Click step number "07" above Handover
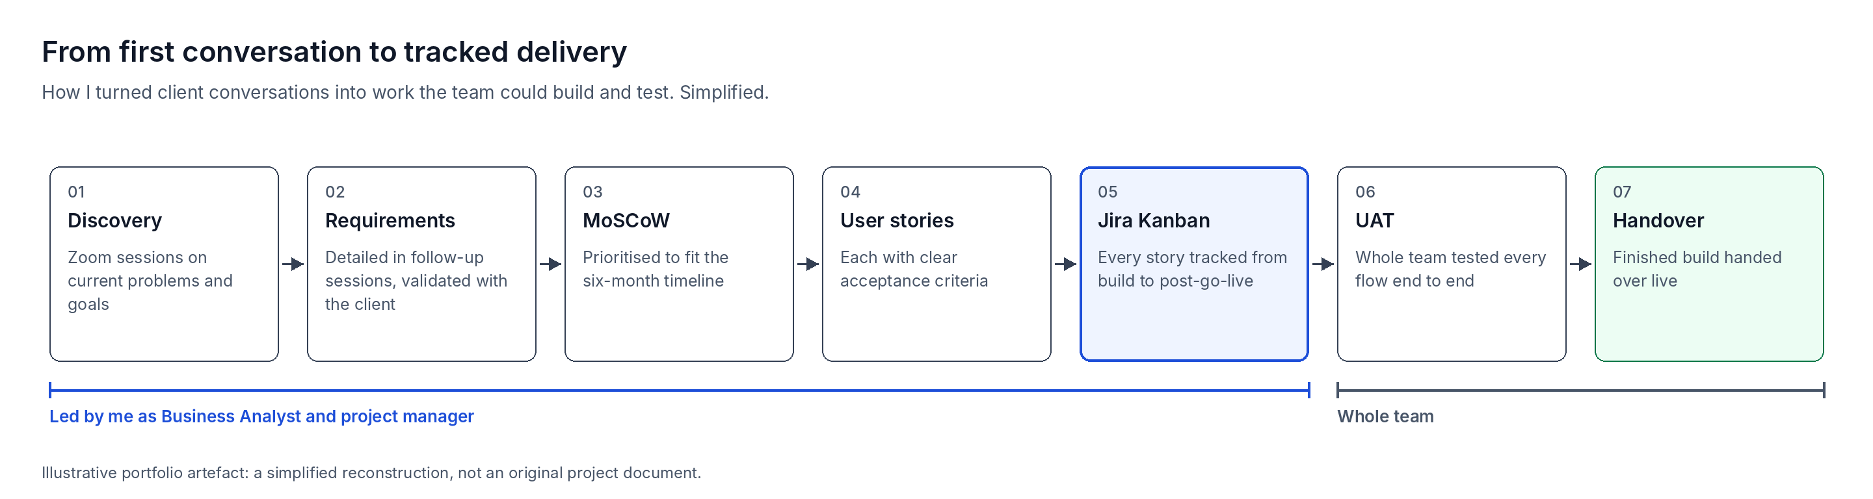 [1621, 192]
